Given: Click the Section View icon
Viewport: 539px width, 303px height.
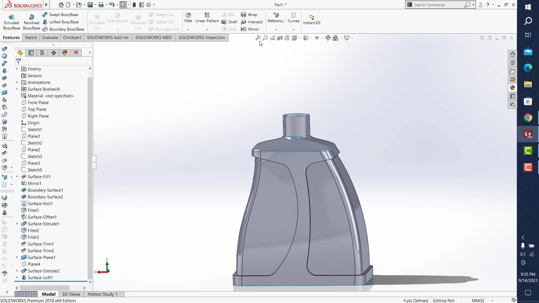Looking at the screenshot, I should click(280, 38).
